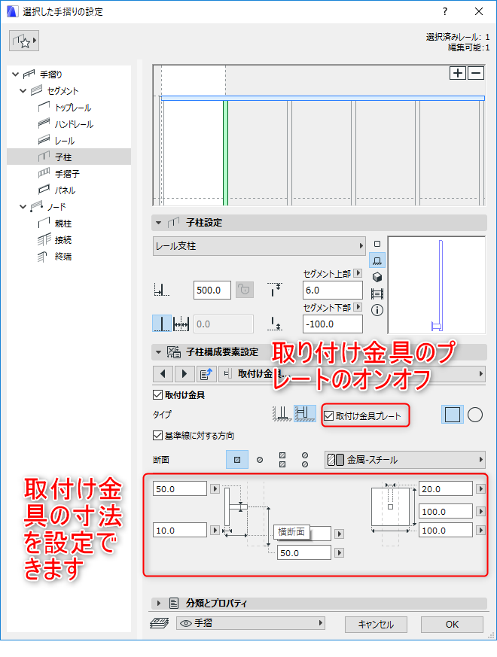Image resolution: width=497 pixels, height=657 pixels.
Task: Open the レール支柱 dropdown
Action: click(x=259, y=246)
